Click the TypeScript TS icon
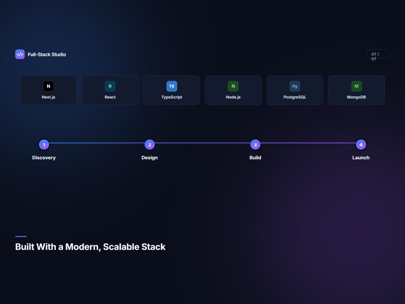This screenshot has height=304, width=405. tap(172, 86)
